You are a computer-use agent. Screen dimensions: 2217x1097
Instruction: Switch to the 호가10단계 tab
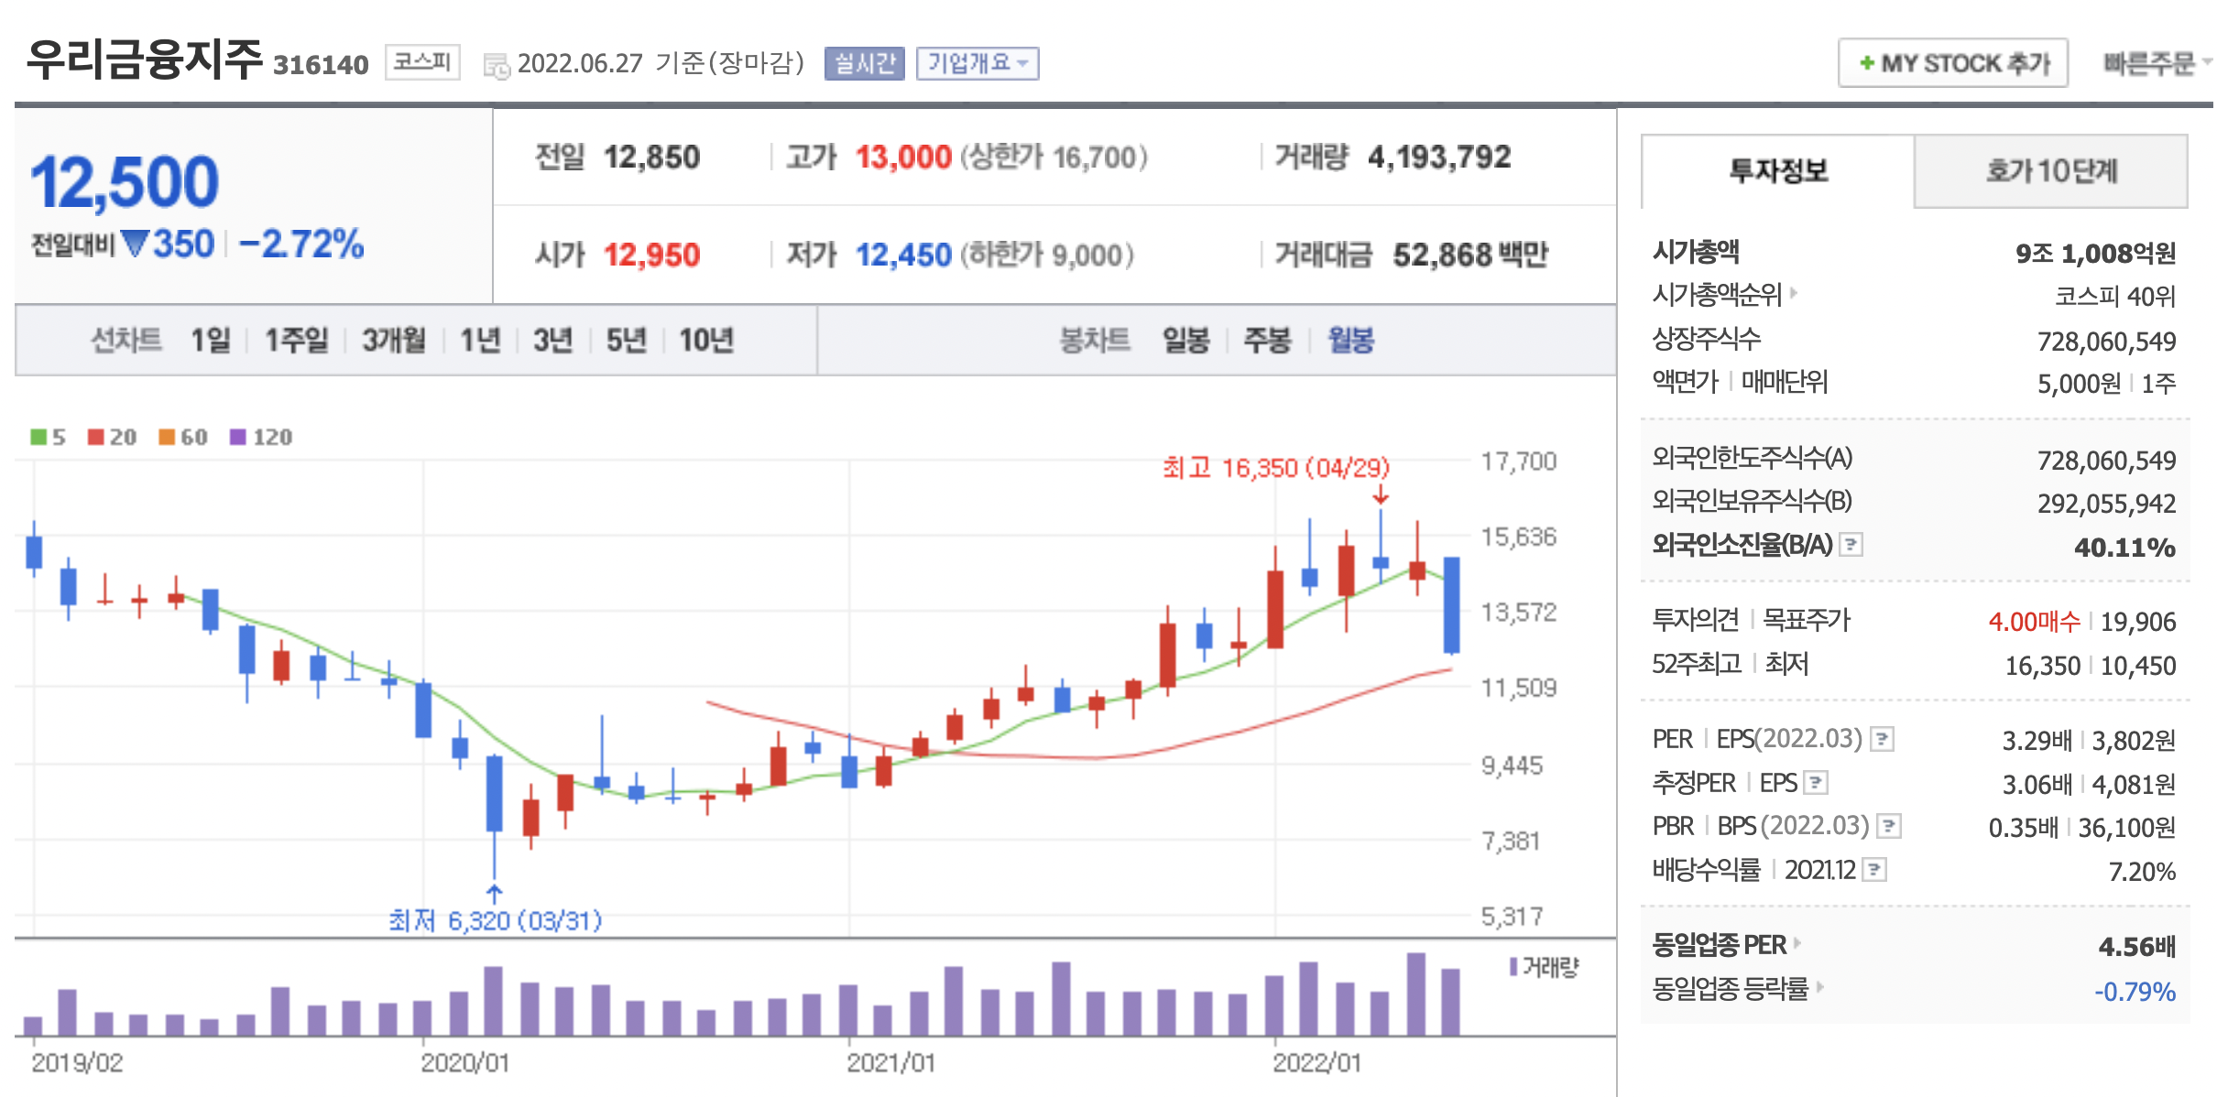[x=2050, y=171]
